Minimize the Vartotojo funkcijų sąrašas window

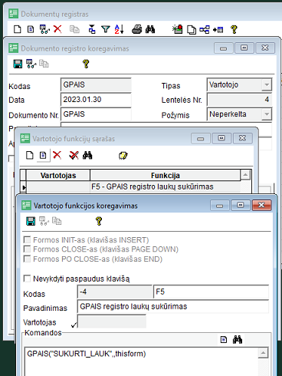pos(201,138)
